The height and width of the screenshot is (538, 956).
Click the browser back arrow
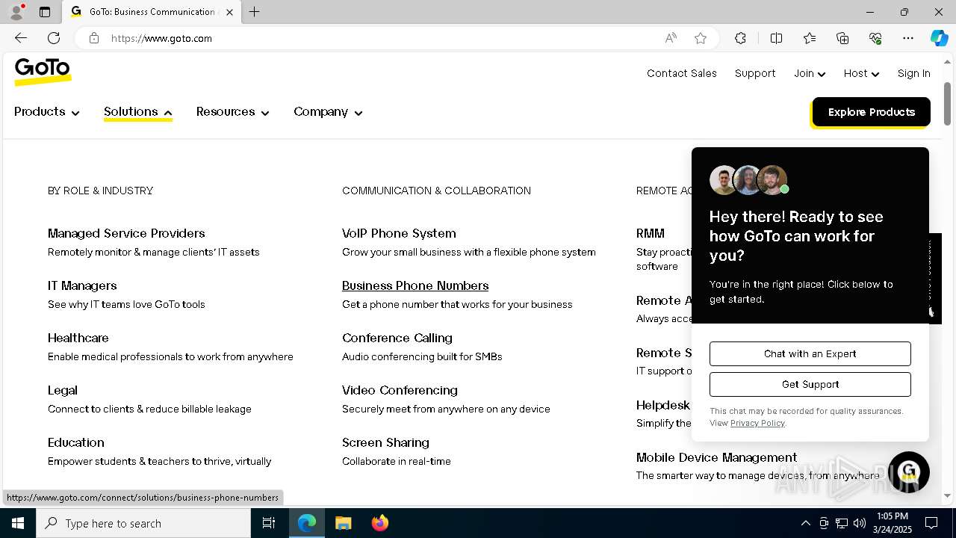click(x=21, y=38)
